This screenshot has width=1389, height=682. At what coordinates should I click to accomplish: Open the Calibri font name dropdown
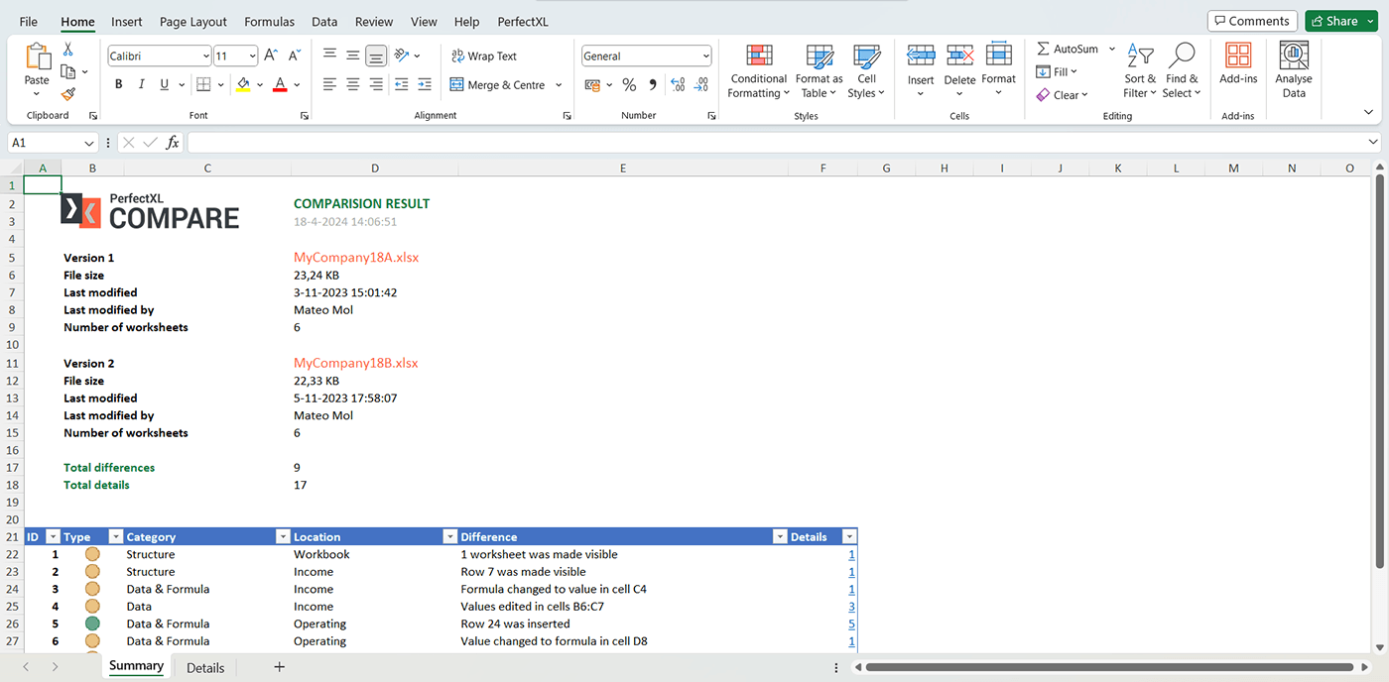point(205,57)
